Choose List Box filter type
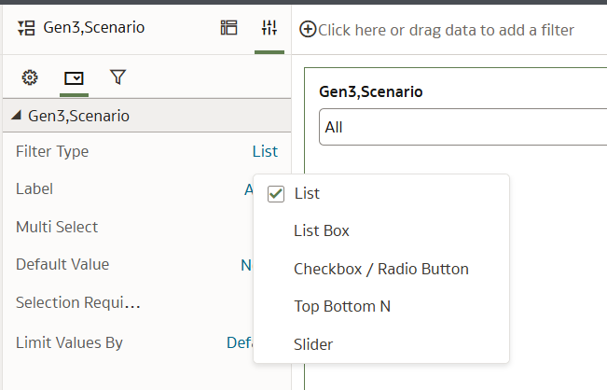Viewport: 607px width, 390px height. coord(322,230)
